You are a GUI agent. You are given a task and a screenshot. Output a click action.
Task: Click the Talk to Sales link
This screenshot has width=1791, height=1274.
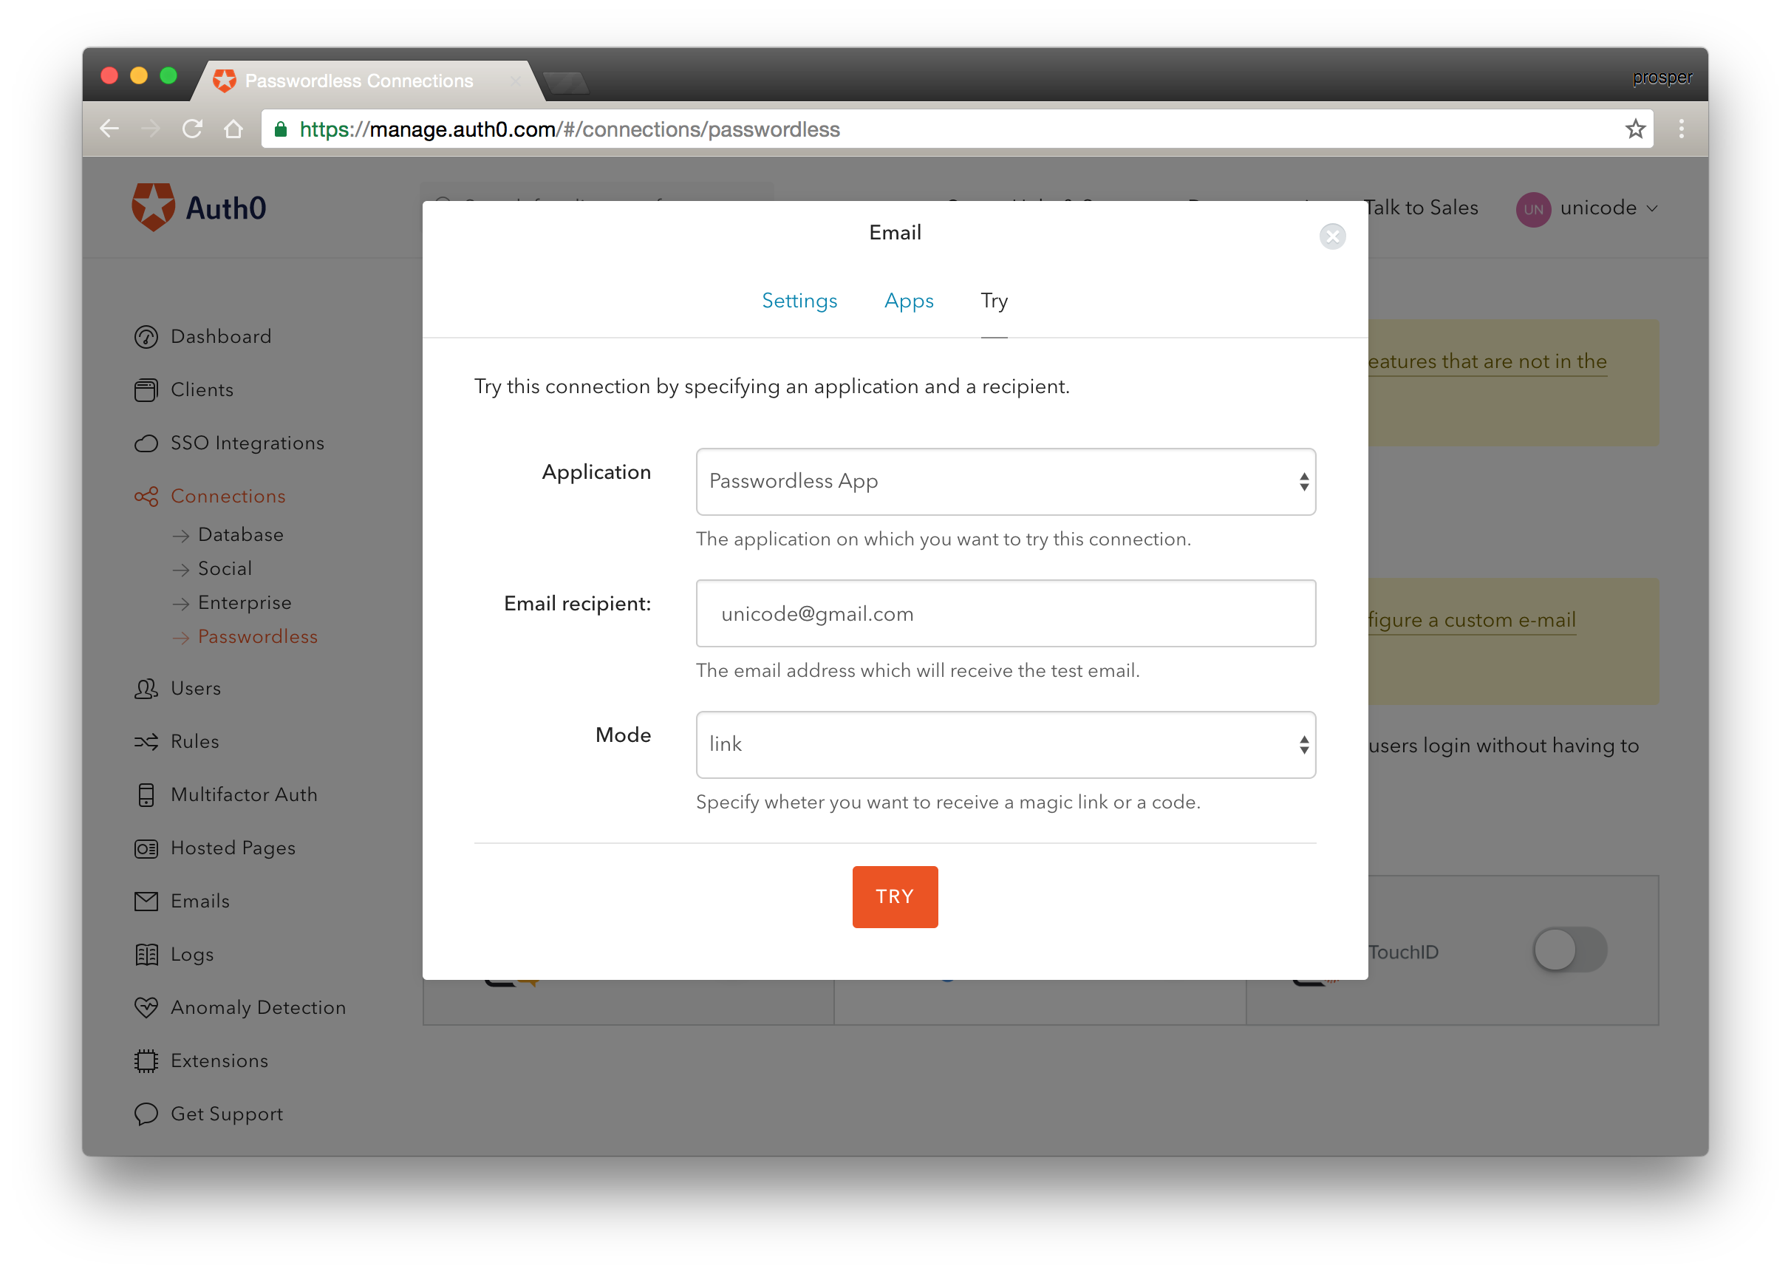click(1420, 208)
